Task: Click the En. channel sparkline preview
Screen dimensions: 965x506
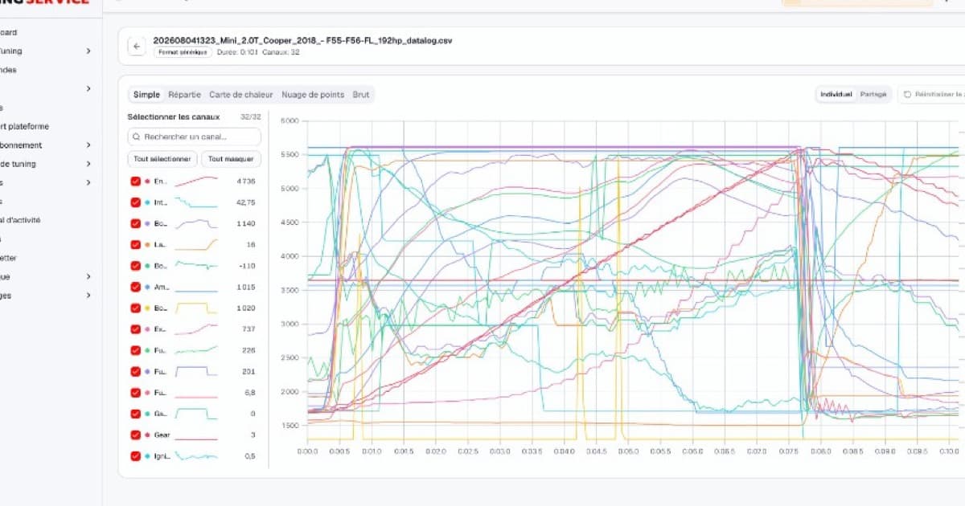Action: [196, 182]
